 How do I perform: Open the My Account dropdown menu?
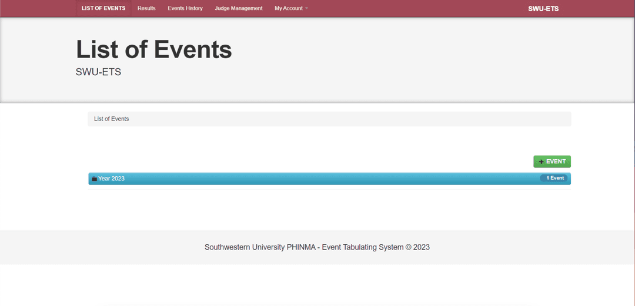pos(289,8)
